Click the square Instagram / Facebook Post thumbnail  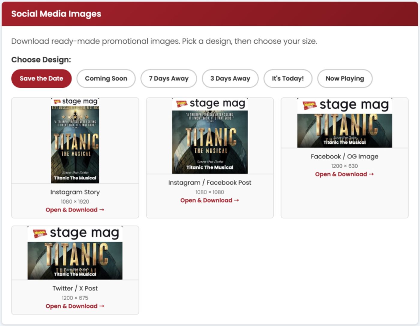210,136
